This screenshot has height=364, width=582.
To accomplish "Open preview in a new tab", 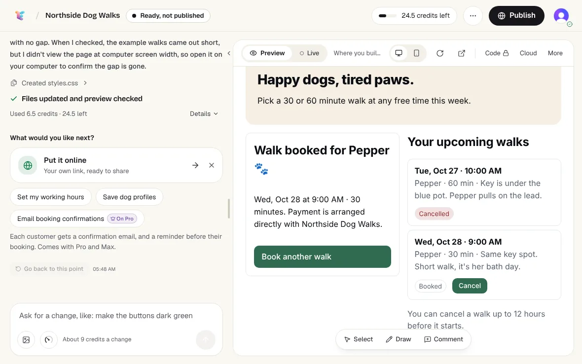I will pyautogui.click(x=461, y=53).
